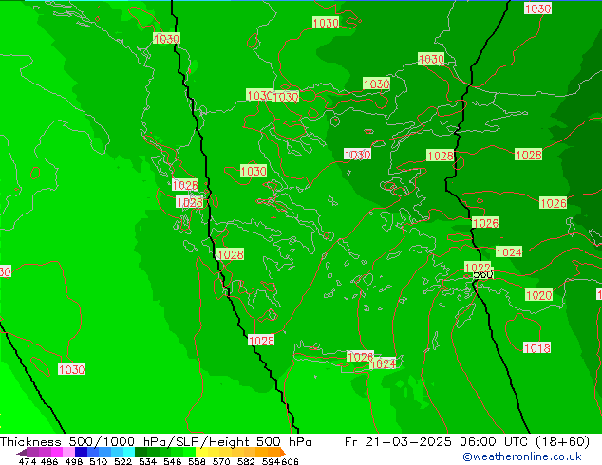Click the 'Fr 21-03-2025 06:00 UTC (18+60)' timestamp

467,441
